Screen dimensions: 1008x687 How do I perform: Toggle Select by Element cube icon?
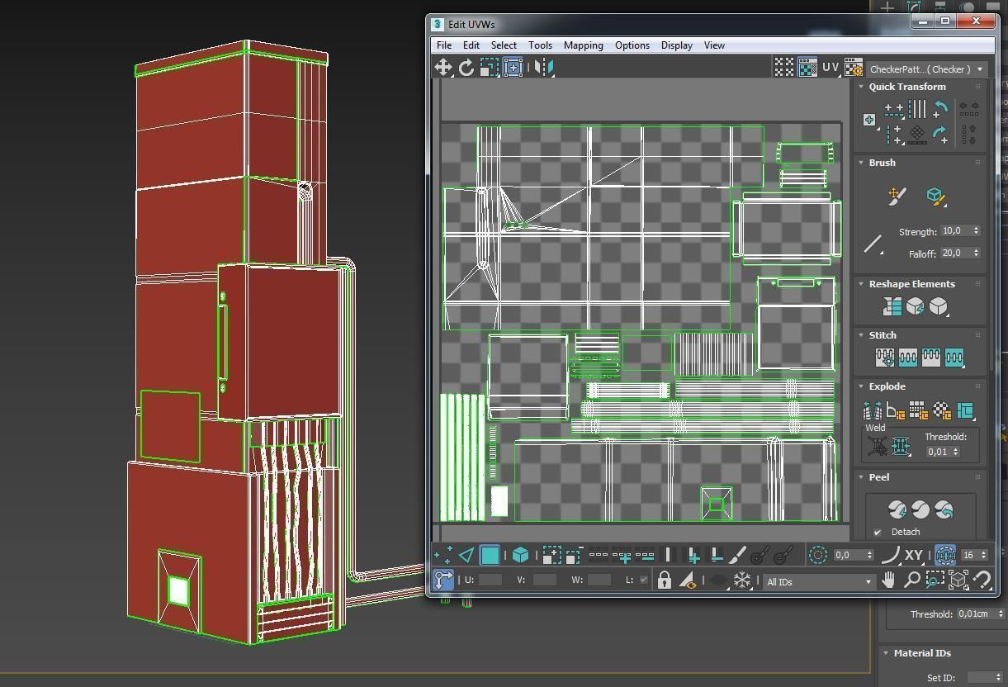pos(520,555)
